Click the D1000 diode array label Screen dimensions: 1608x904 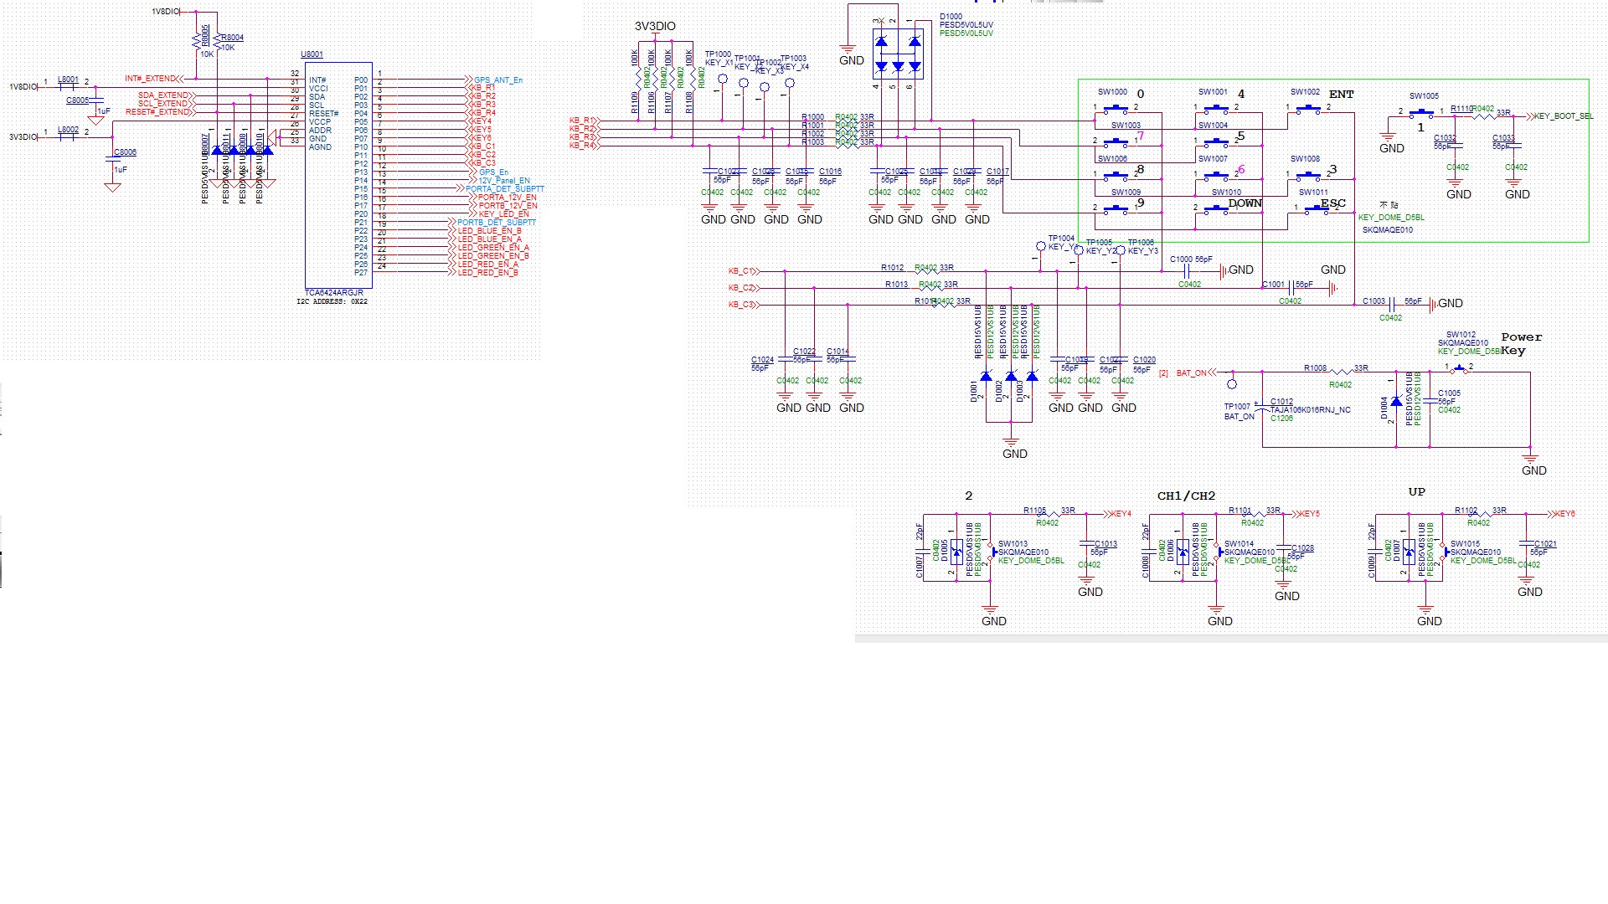click(951, 17)
